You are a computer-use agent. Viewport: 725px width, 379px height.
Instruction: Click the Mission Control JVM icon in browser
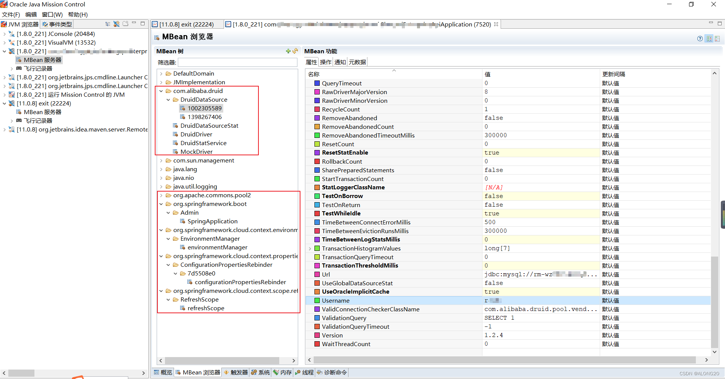12,95
